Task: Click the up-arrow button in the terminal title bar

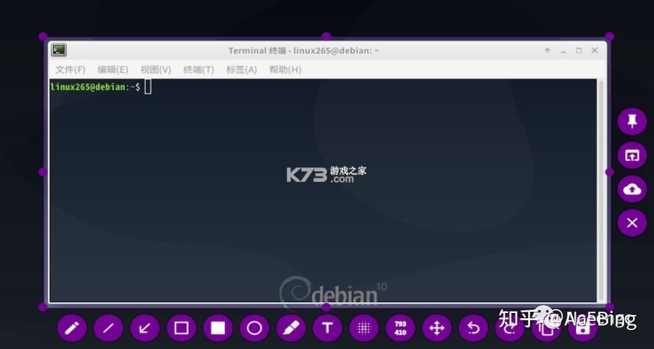Action: point(547,50)
